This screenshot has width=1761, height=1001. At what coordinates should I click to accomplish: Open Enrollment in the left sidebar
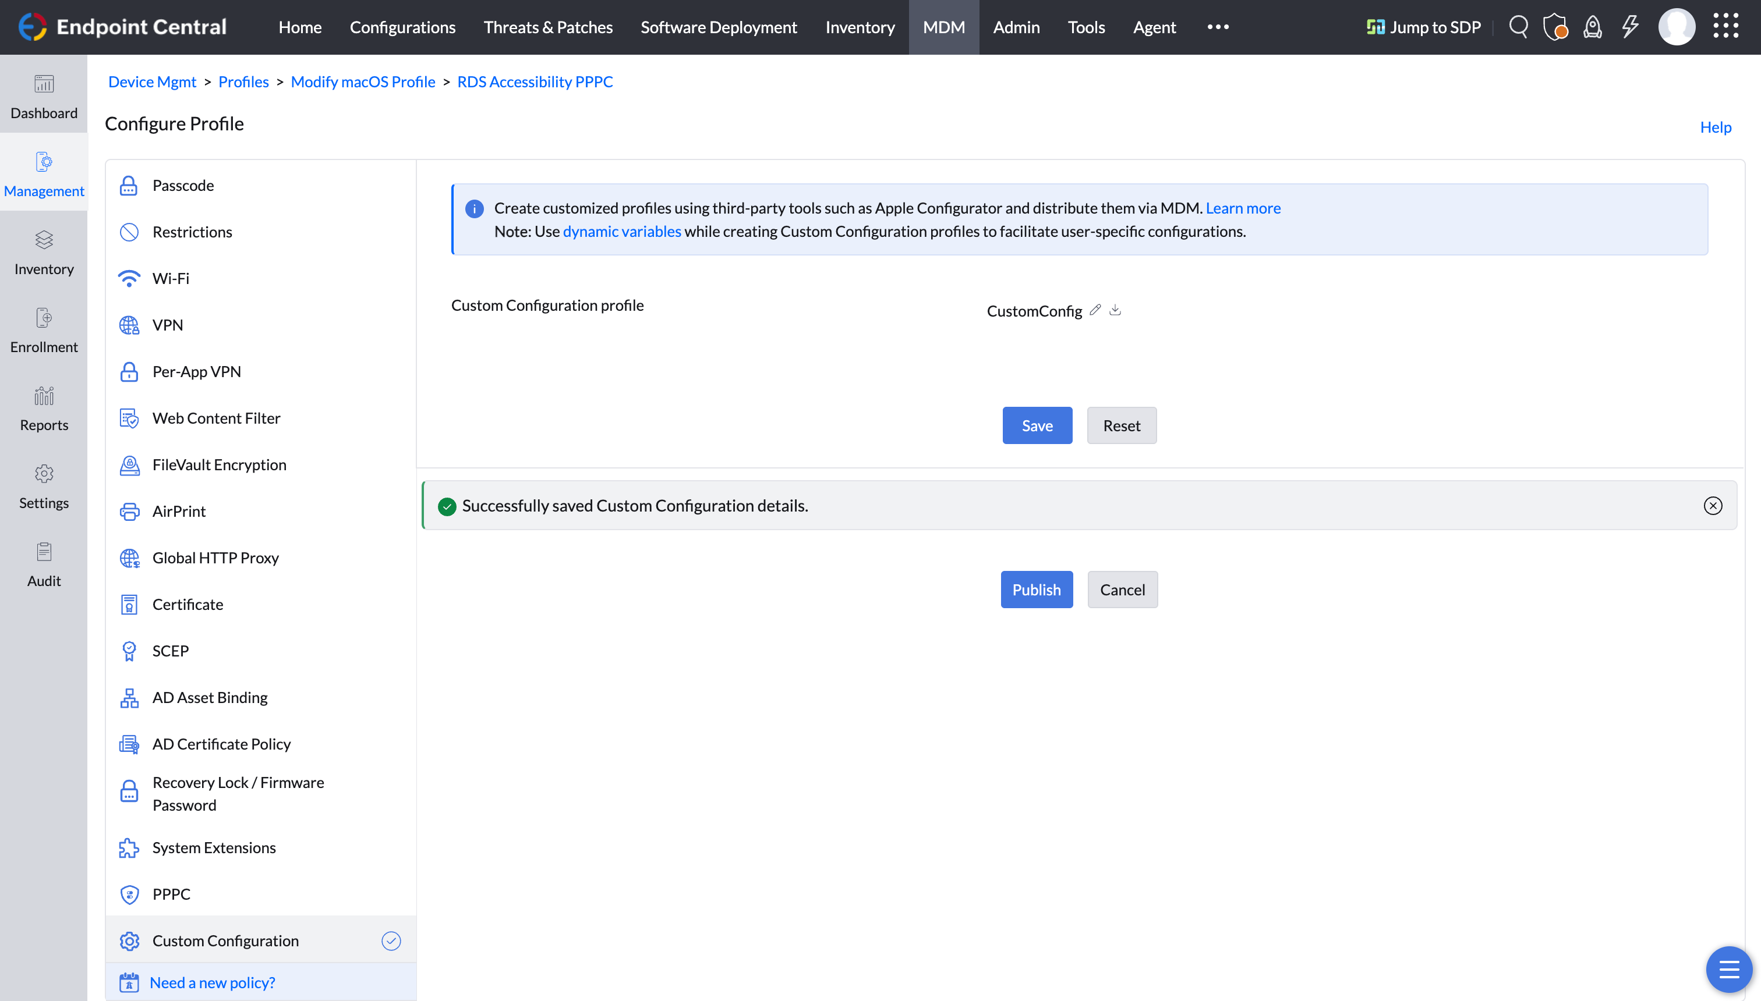point(43,329)
